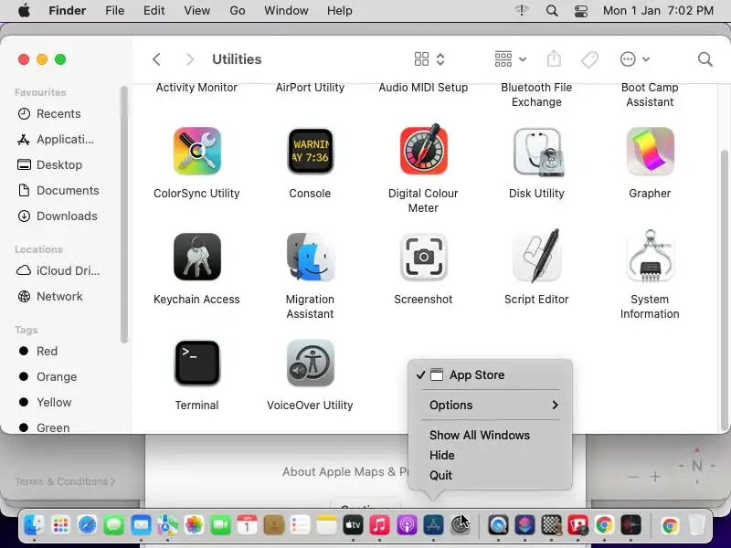Image resolution: width=731 pixels, height=548 pixels.
Task: Select the Screenshot utility icon
Action: point(423,257)
